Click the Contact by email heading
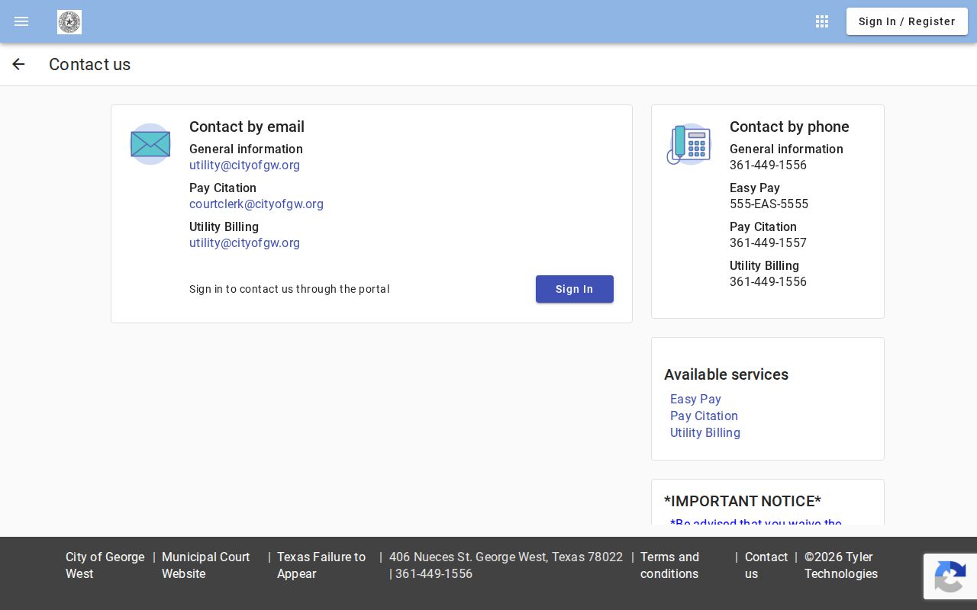 click(x=247, y=127)
